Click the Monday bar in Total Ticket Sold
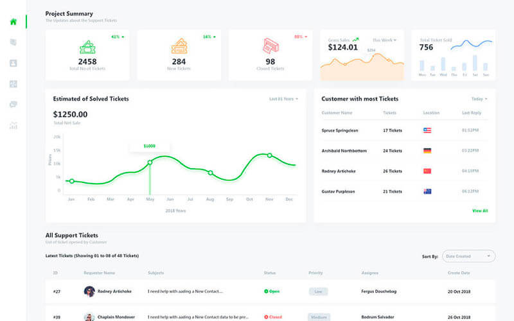Viewport: 514px width, 321px height. [422, 65]
